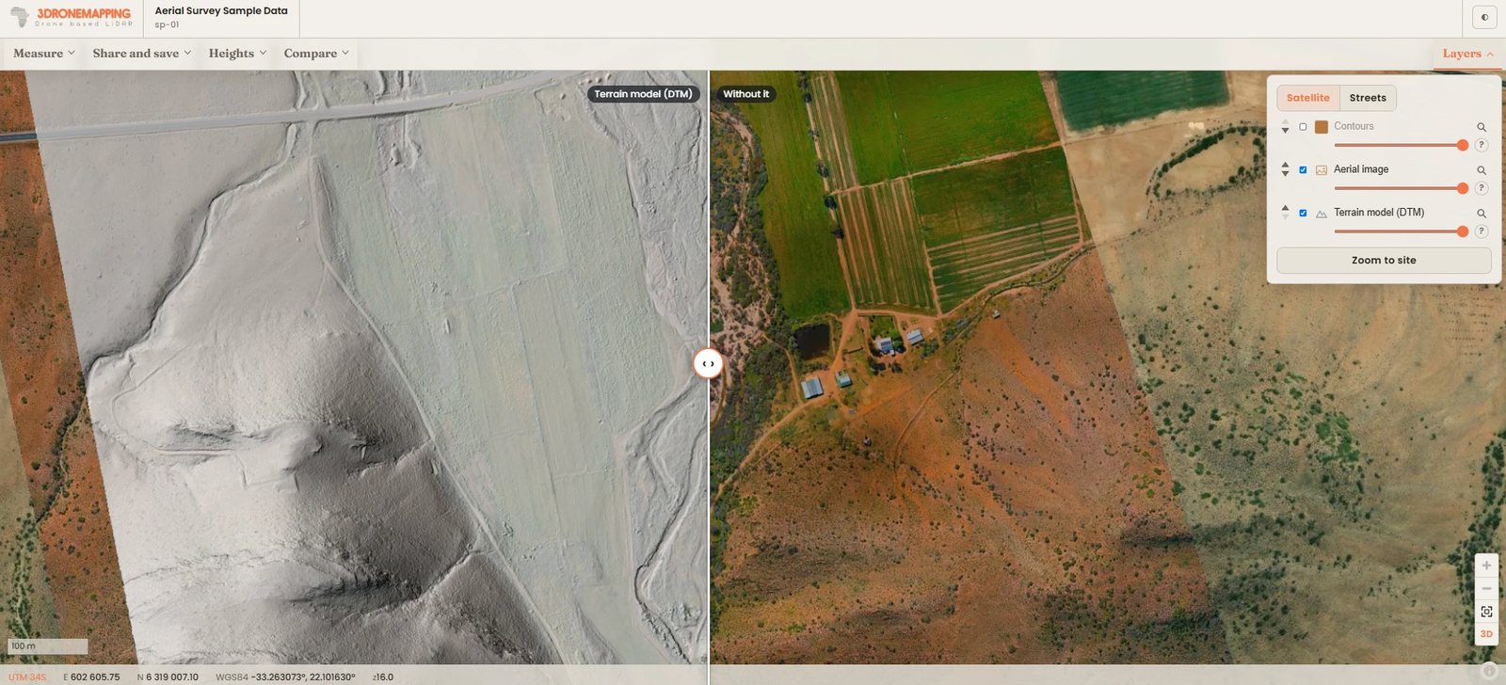The image size is (1506, 685).
Task: Move the Terrain model layer up
Action: coord(1286,208)
